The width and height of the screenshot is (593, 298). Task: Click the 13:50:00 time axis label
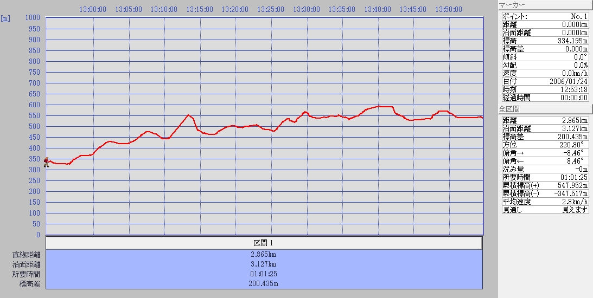coord(449,9)
